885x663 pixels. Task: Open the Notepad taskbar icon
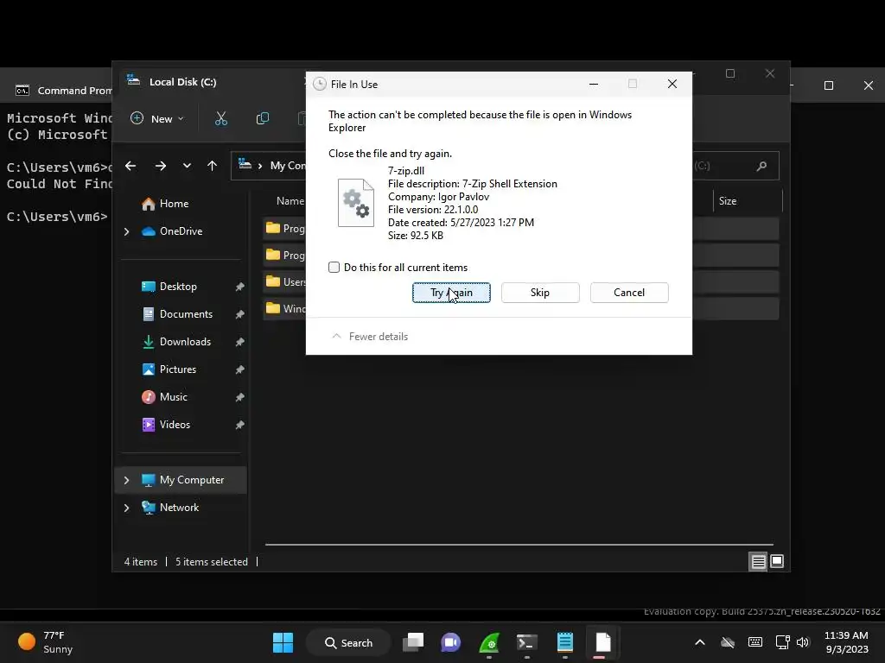(x=565, y=642)
